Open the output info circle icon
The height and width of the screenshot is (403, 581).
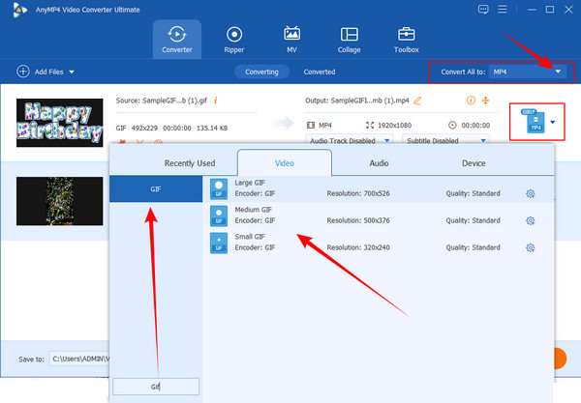click(x=471, y=101)
